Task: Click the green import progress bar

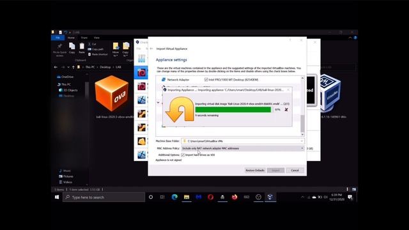Action: [x=233, y=109]
